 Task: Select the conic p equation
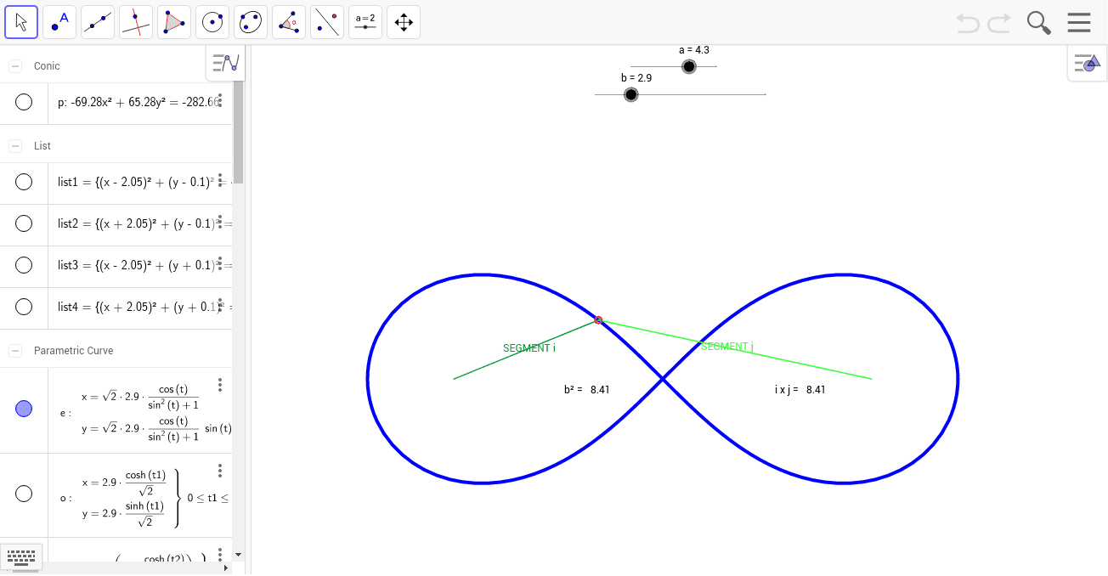tap(139, 103)
